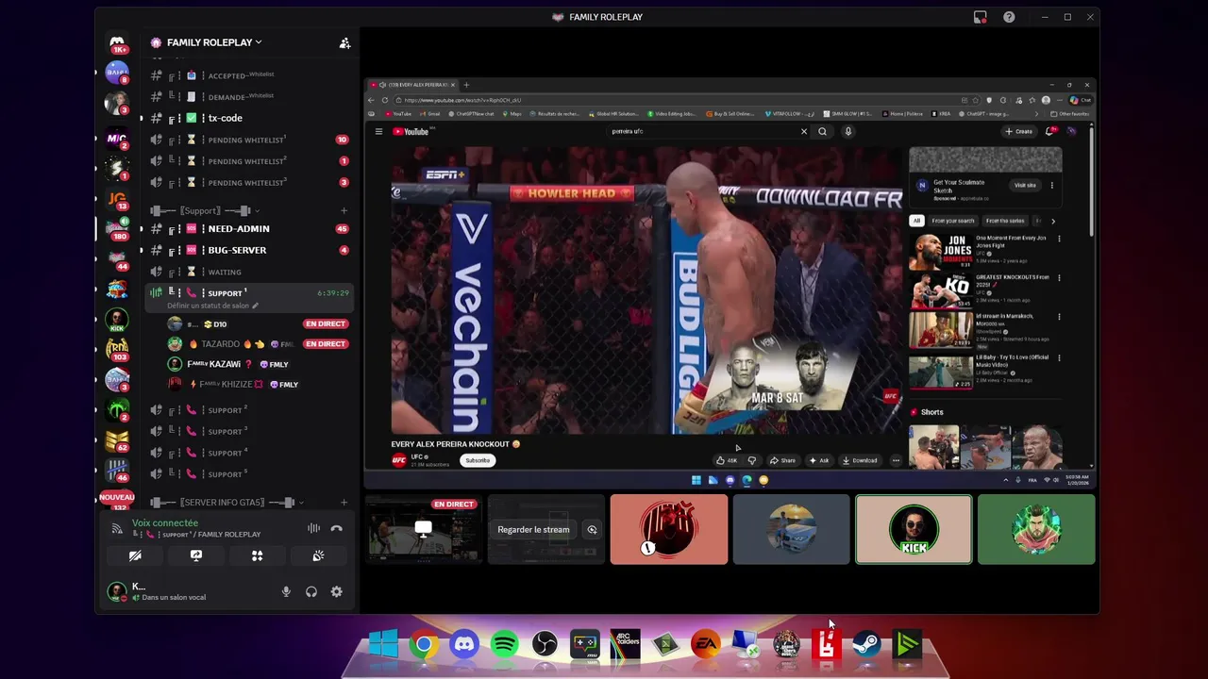Viewport: 1208px width, 679px height.
Task: Launch Chrome from the dock
Action: pos(424,645)
